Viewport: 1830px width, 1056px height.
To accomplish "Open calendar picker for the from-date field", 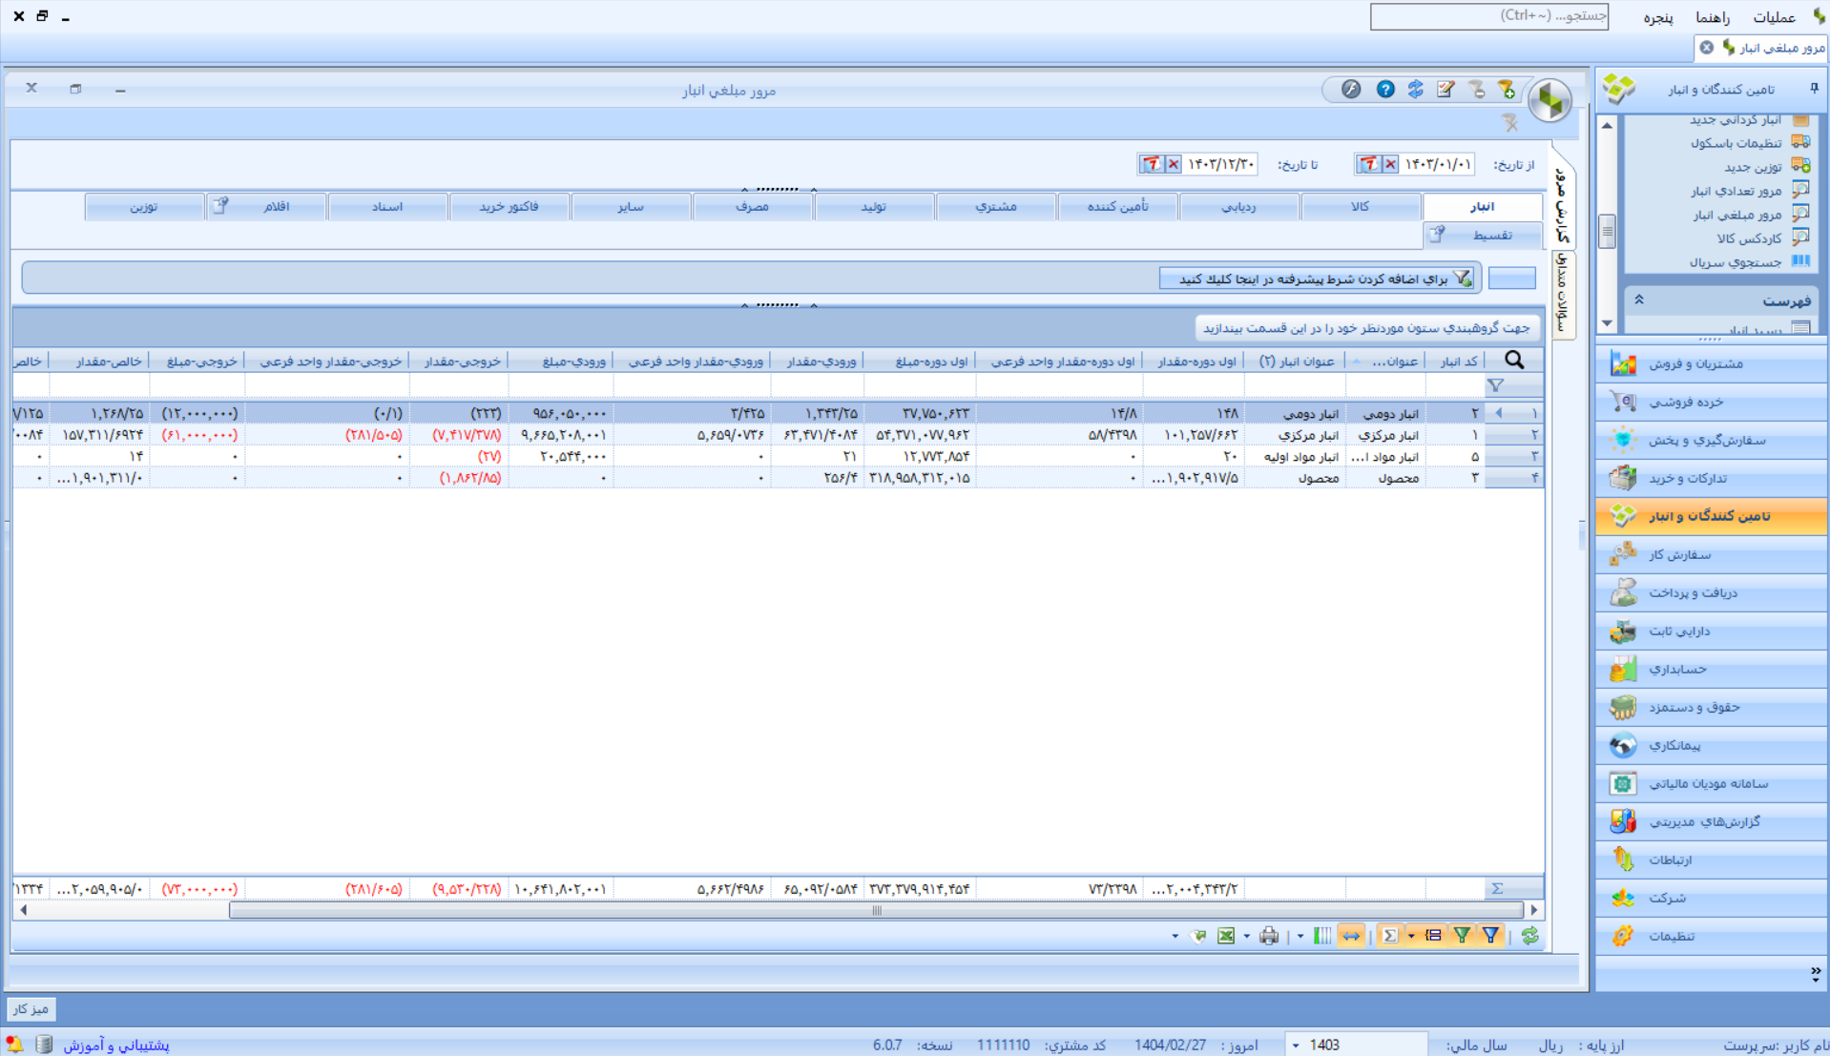I will click(x=1368, y=164).
